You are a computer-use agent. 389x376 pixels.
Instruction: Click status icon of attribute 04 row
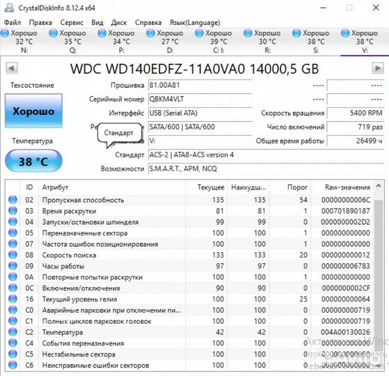[13, 222]
